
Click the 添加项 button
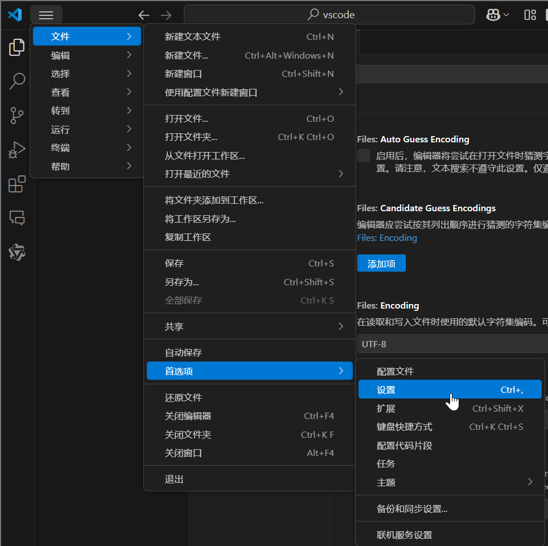tap(381, 264)
